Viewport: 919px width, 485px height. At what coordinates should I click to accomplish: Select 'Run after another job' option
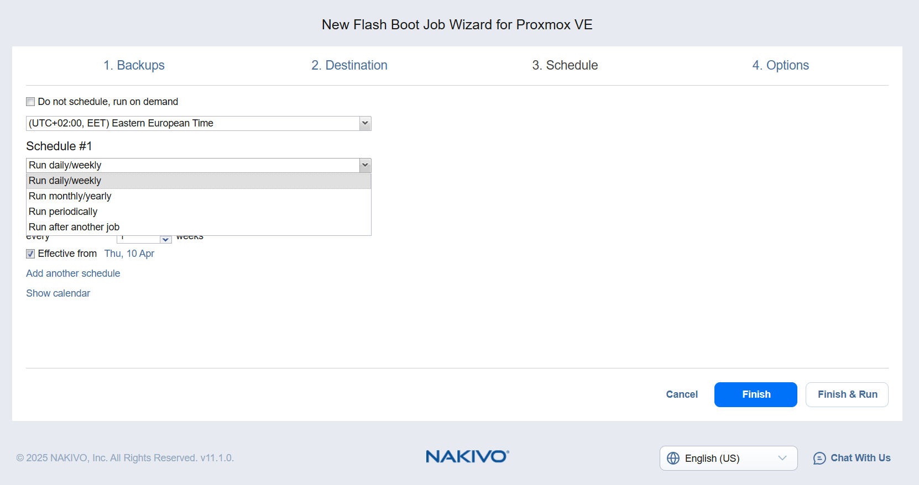[74, 227]
